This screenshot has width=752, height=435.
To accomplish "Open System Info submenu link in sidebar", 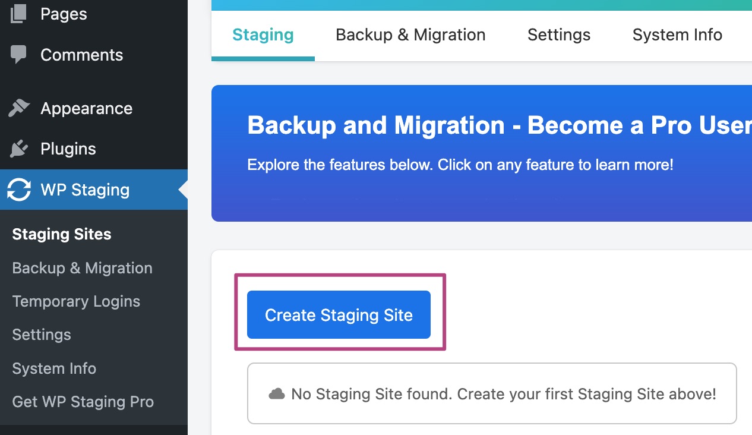I will click(x=54, y=368).
